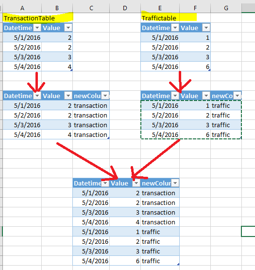This screenshot has width=255, height=270.
Task: Open newCo filter arrow in dashed-border traffic table
Action: (x=237, y=96)
